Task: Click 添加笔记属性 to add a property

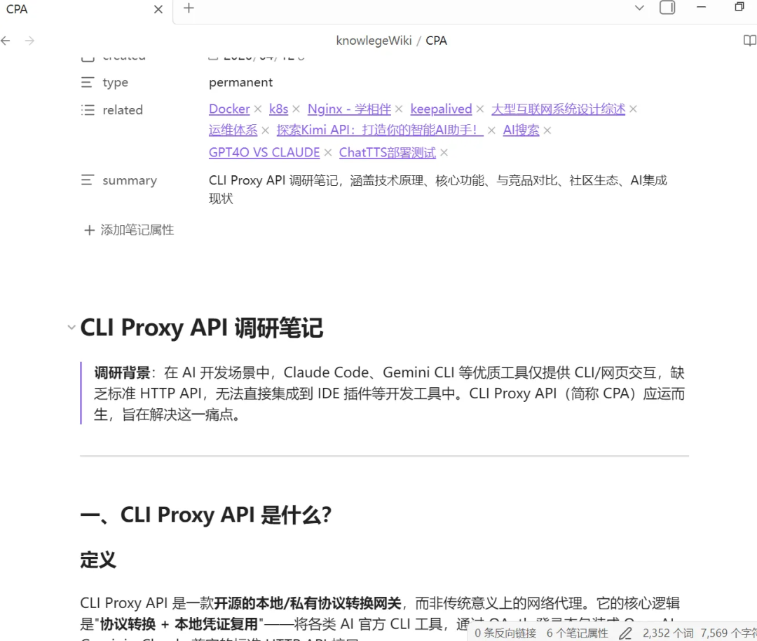Action: pyautogui.click(x=129, y=230)
